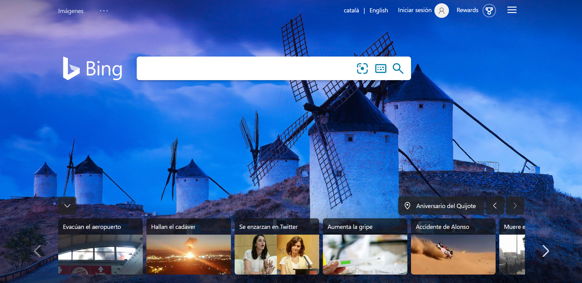The image size is (582, 283).
Task: Go to the previous background image
Action: [495, 206]
